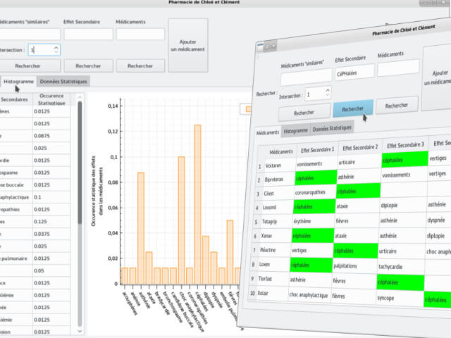This screenshot has width=451, height=338.
Task: Select the Cilest medication cell
Action: (277, 193)
